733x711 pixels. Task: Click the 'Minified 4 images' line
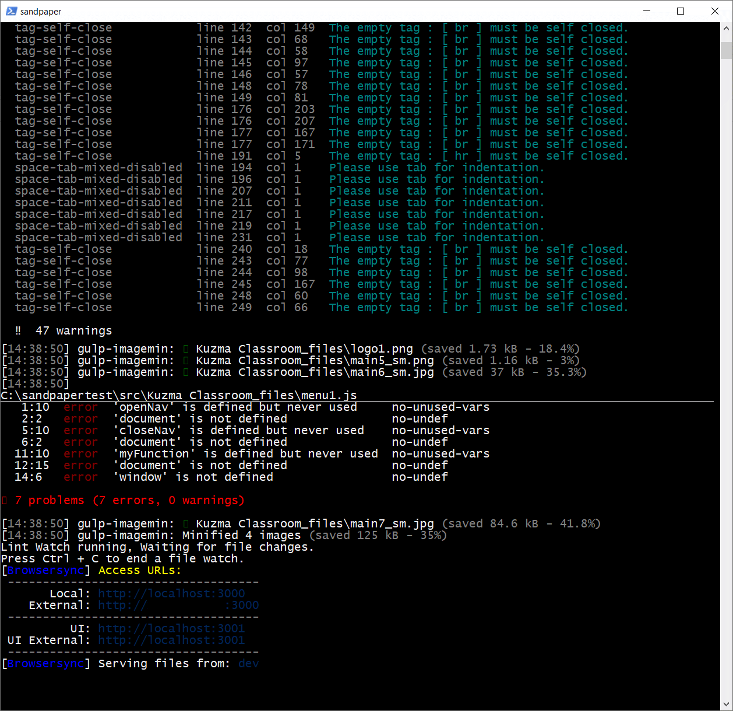pyautogui.click(x=224, y=535)
